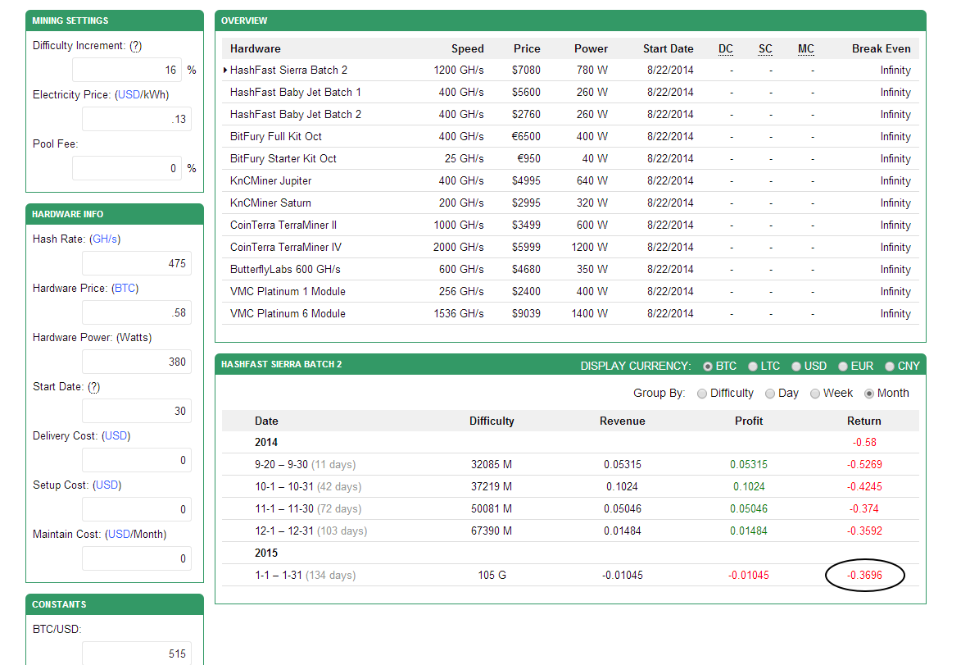Click the 1-1 – 1-31 date row
Viewport: 970px width, 665px height.
point(570,576)
